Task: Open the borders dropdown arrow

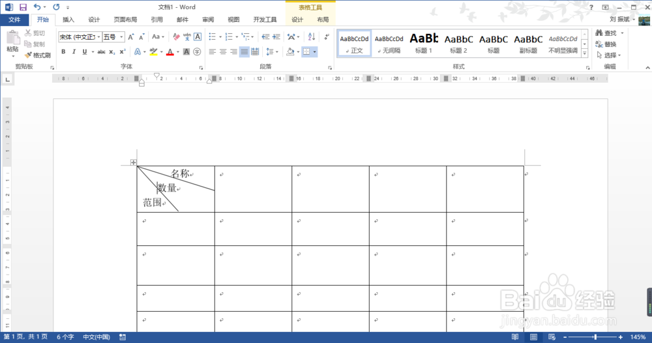Action: [x=315, y=52]
